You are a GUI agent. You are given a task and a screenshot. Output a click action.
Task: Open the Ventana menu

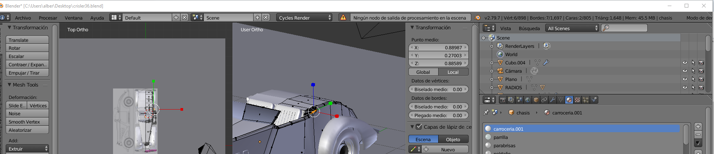coord(73,18)
